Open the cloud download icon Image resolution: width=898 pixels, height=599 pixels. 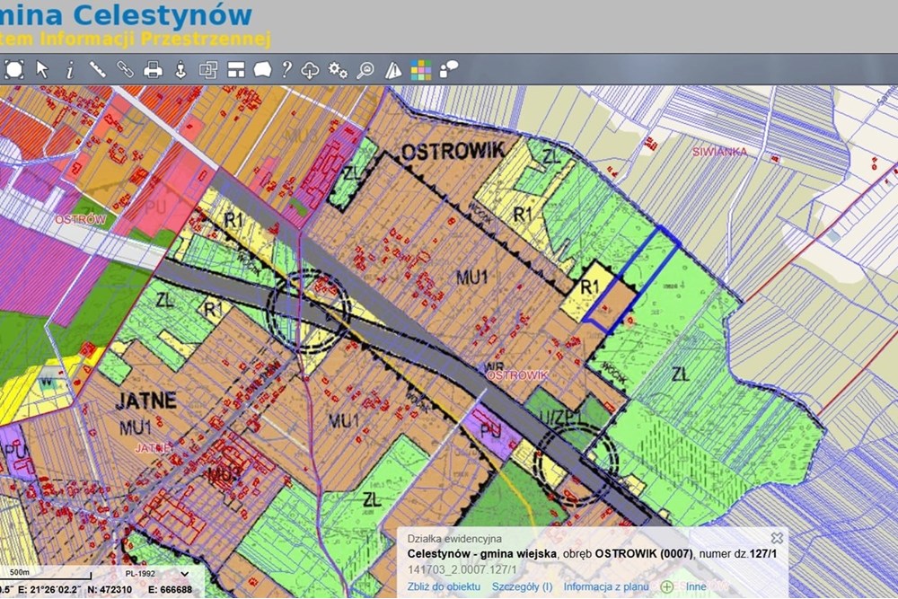tap(309, 68)
